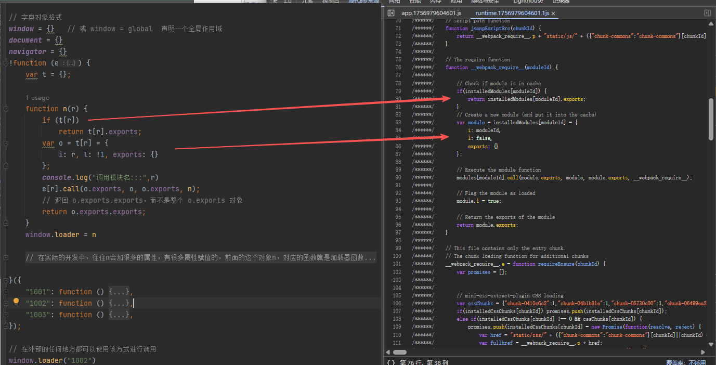Click the pretty-print braces icon
The height and width of the screenshot is (365, 716).
tap(390, 362)
